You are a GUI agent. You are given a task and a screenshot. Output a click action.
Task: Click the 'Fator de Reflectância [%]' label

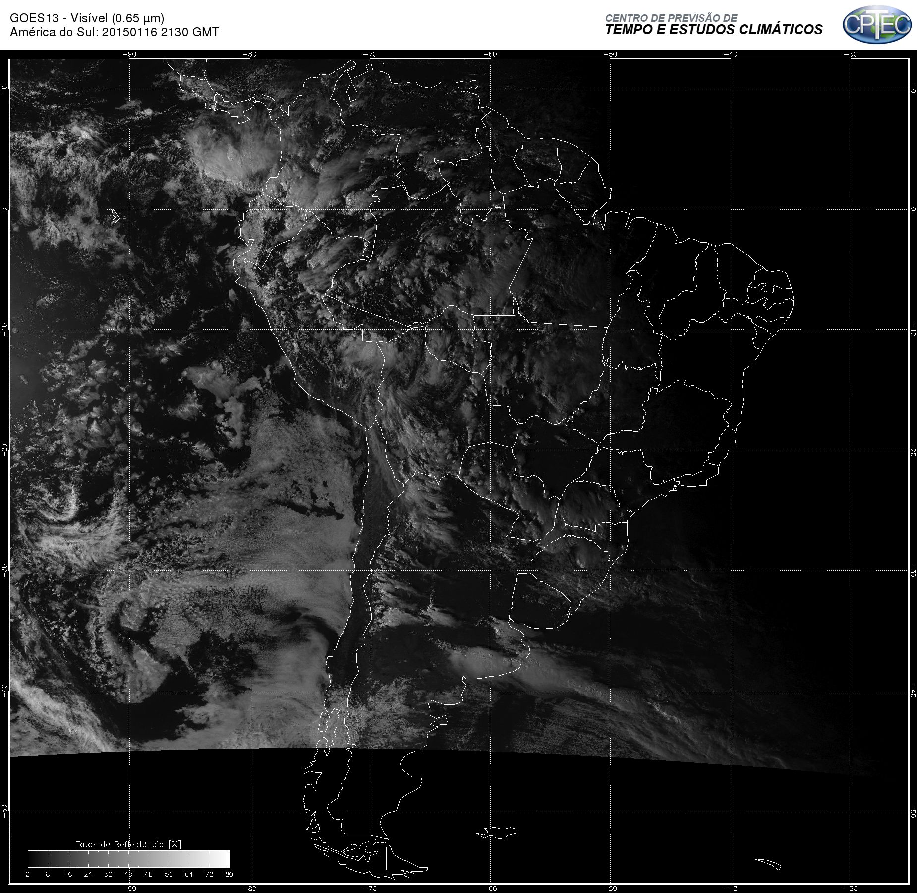coord(128,844)
